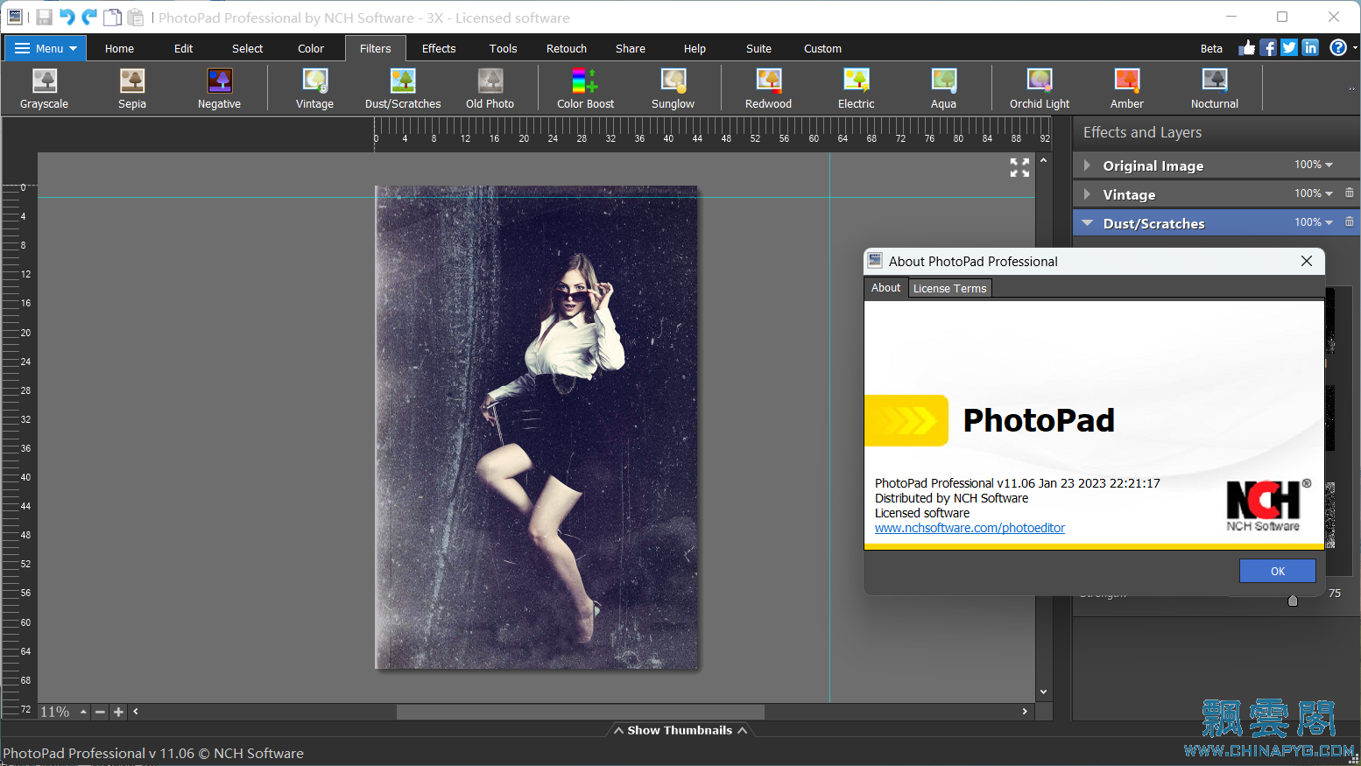Apply the Grayscale filter
The image size is (1361, 766).
[x=44, y=89]
